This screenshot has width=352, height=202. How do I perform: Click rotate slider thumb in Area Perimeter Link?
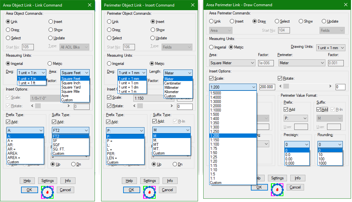[x=286, y=86]
